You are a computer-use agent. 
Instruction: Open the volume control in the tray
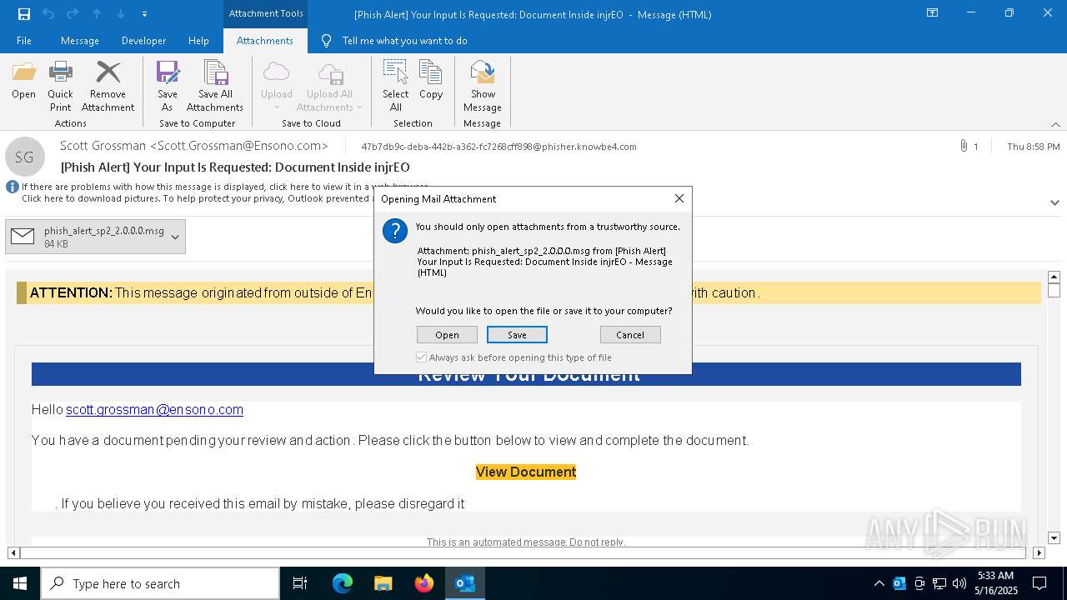[x=959, y=583]
